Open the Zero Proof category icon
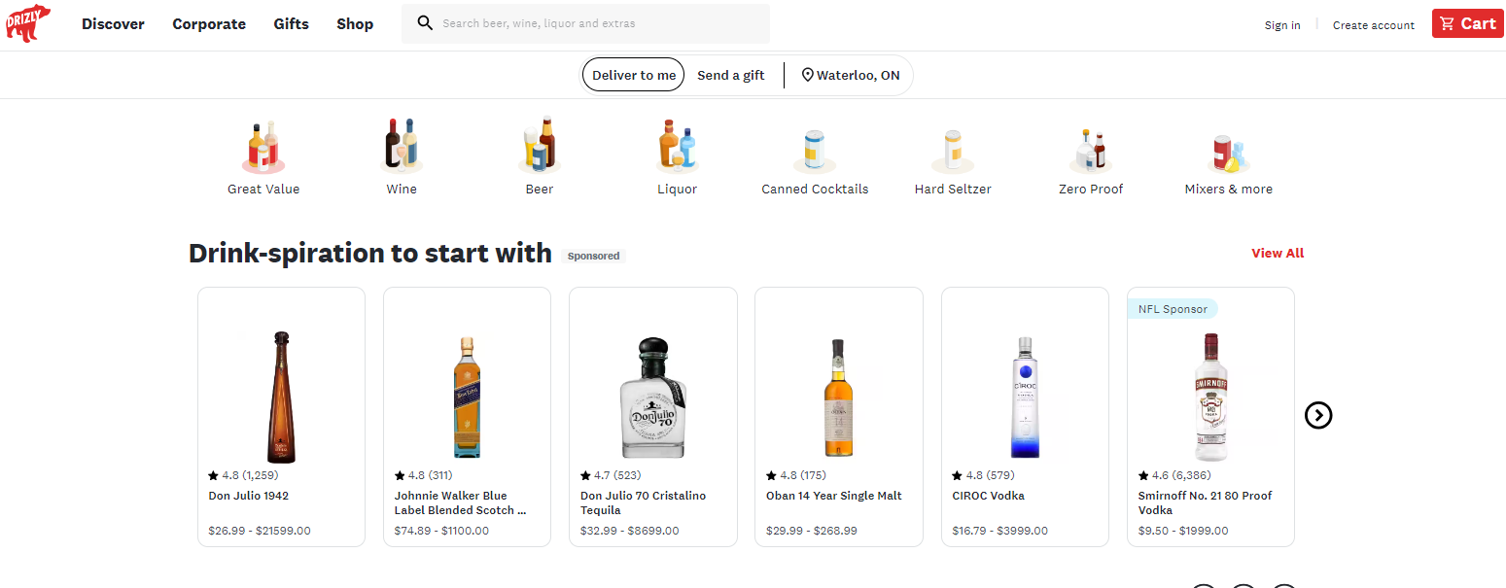1506x588 pixels. pos(1091,151)
